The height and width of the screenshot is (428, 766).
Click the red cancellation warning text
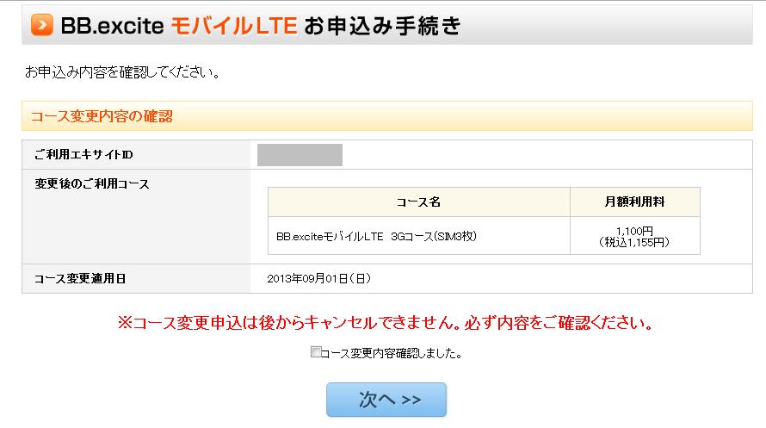tap(385, 323)
